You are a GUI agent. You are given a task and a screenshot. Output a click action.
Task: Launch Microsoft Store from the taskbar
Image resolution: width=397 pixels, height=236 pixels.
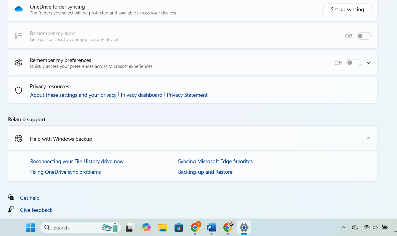[x=179, y=227]
